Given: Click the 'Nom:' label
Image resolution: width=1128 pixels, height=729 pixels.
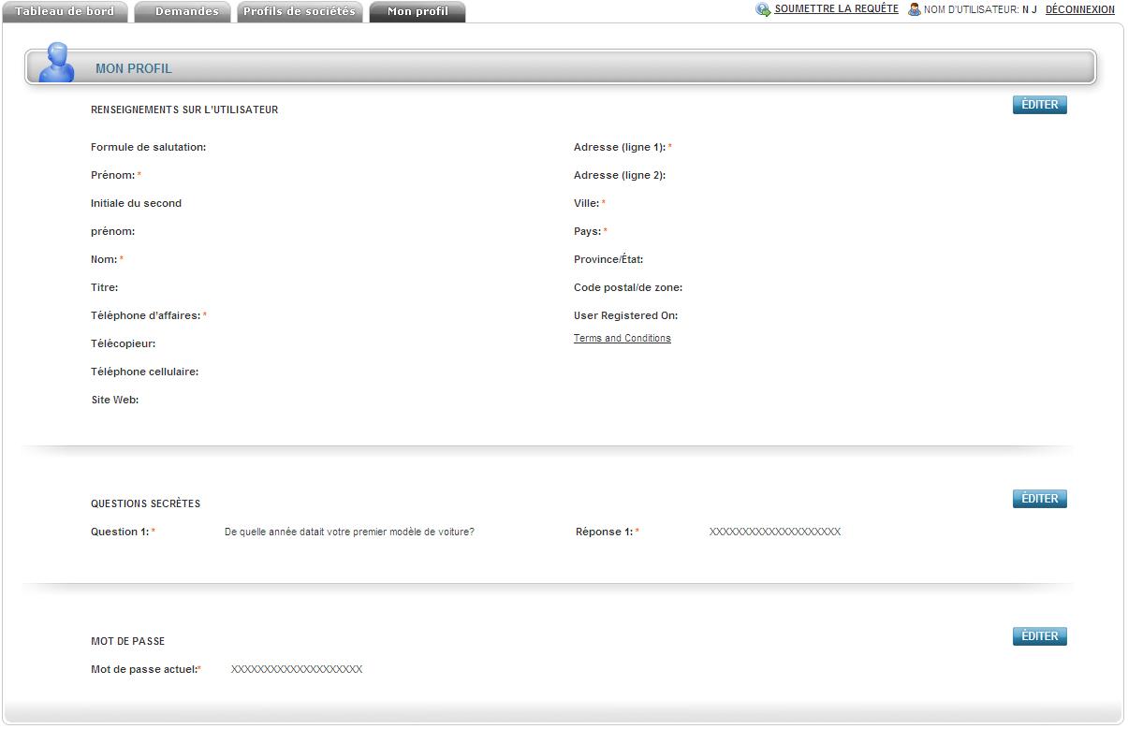Looking at the screenshot, I should click(104, 259).
